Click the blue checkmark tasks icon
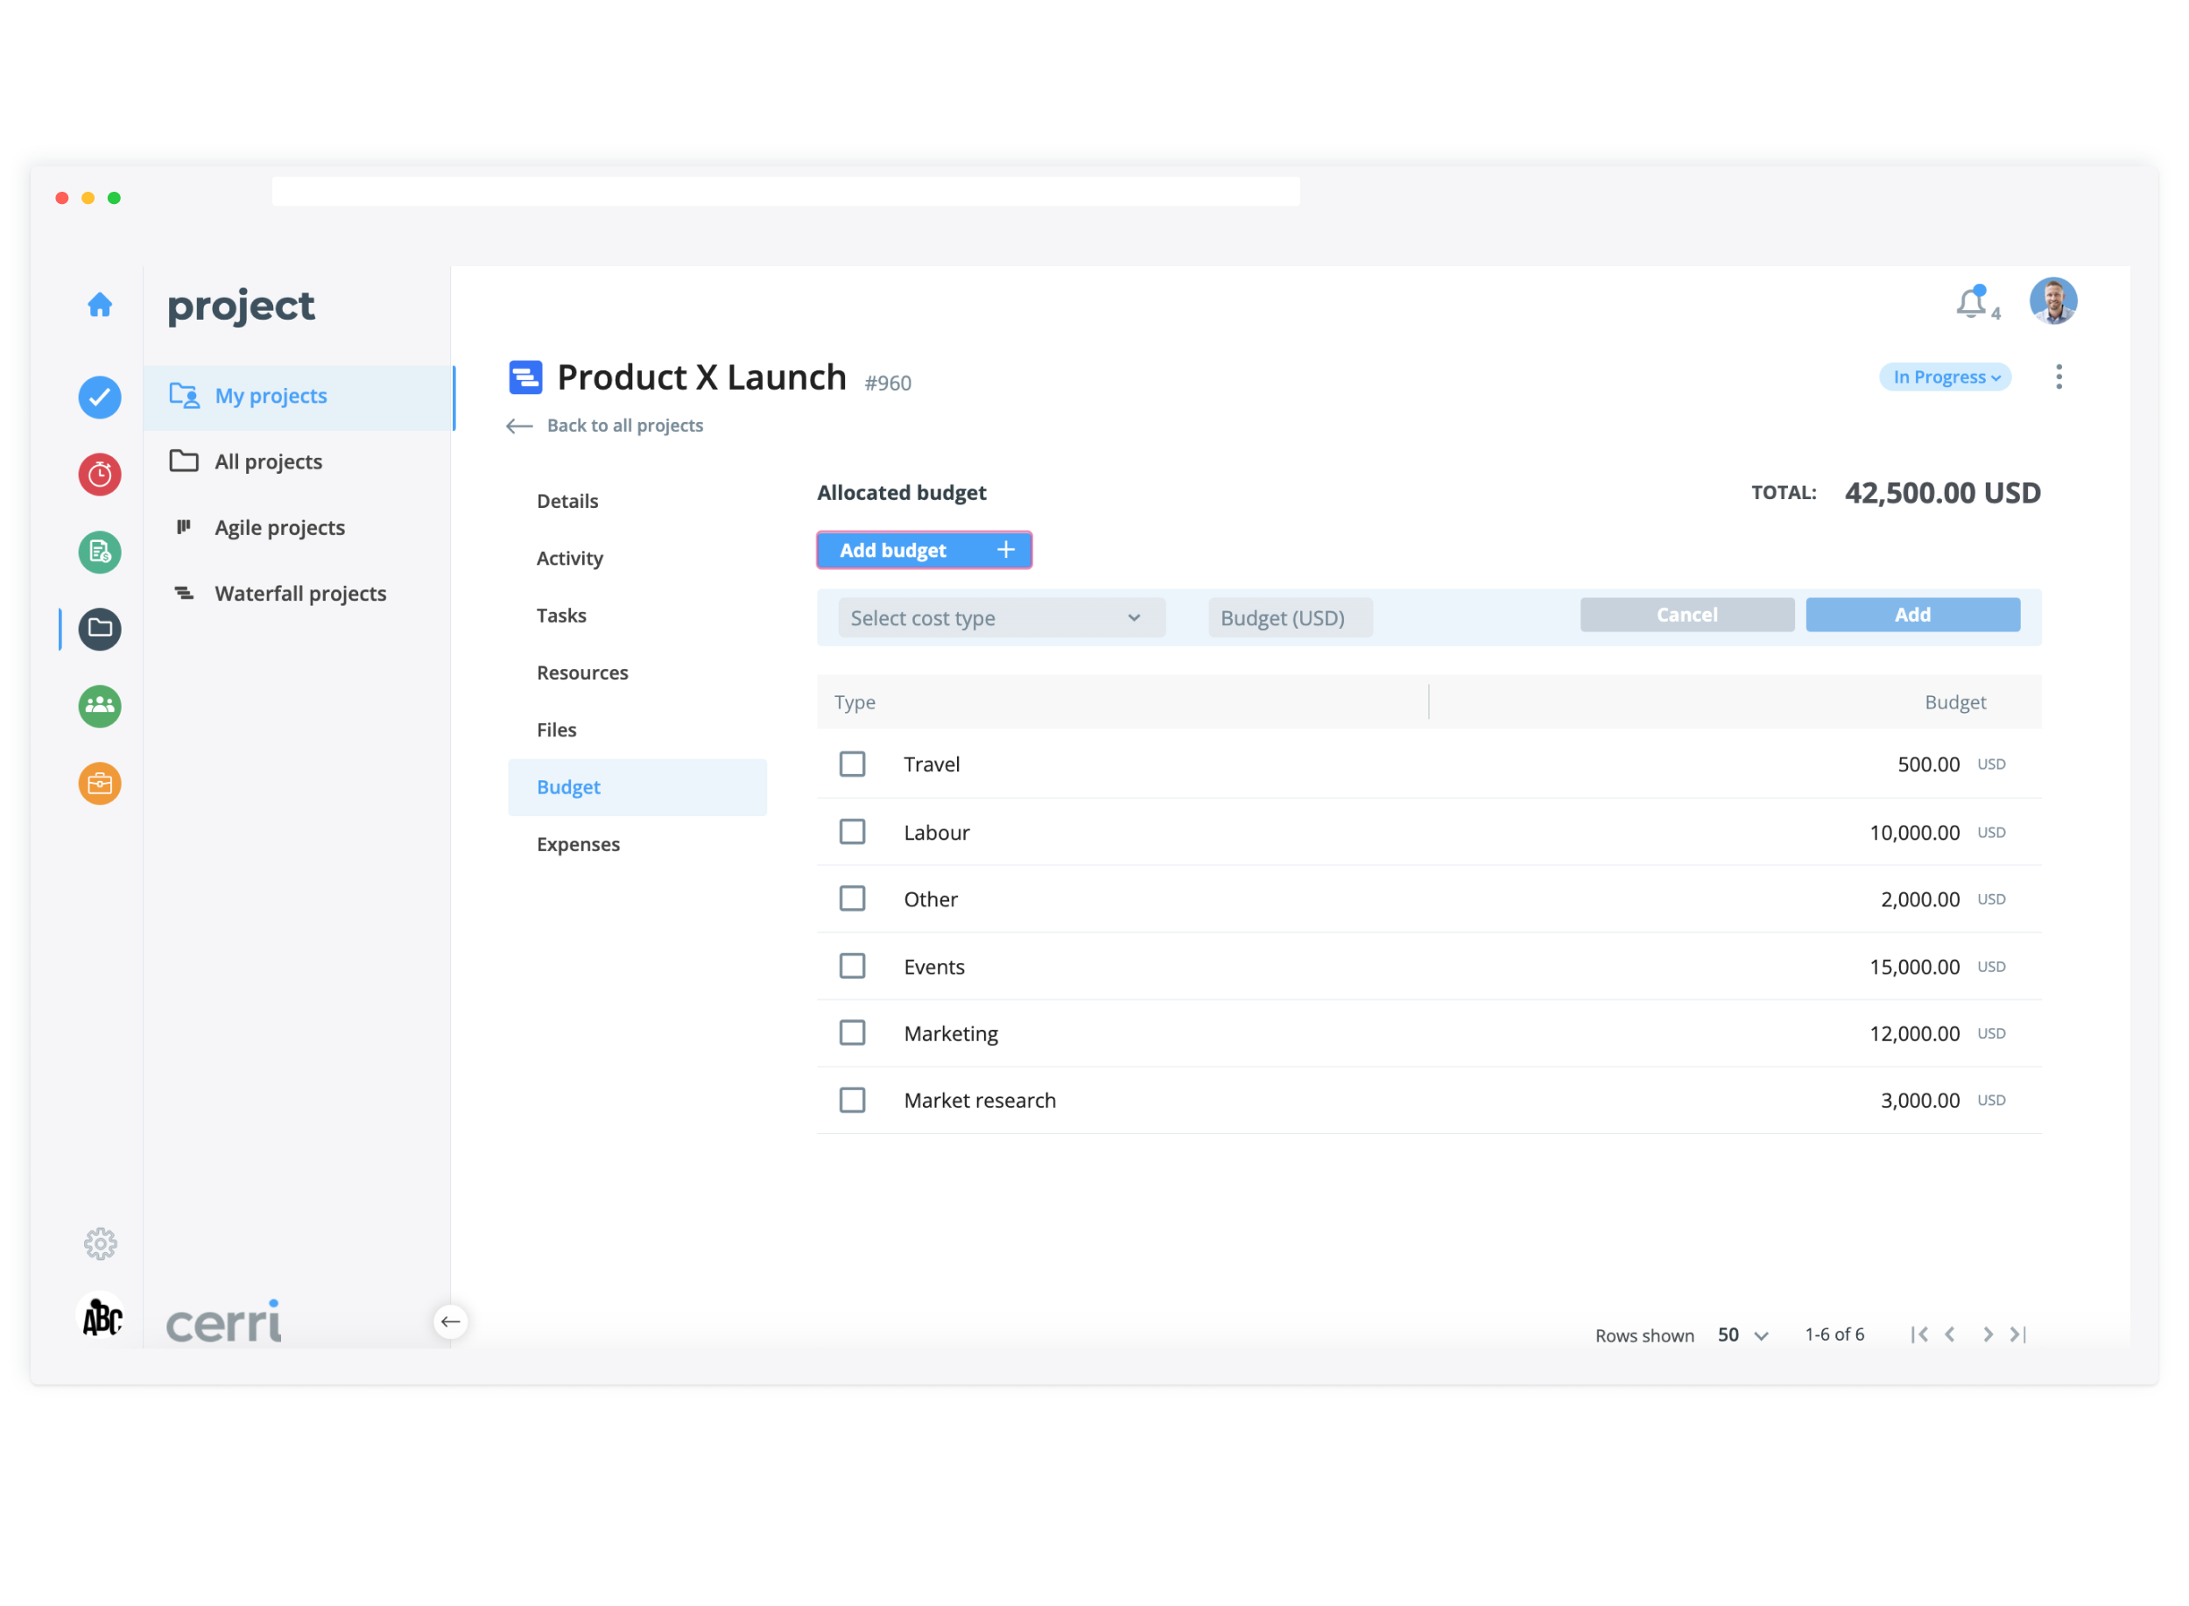This screenshot has width=2189, height=1606. (x=99, y=398)
